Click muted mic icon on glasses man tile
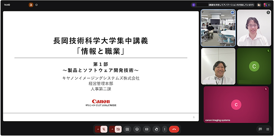 coord(268,12)
